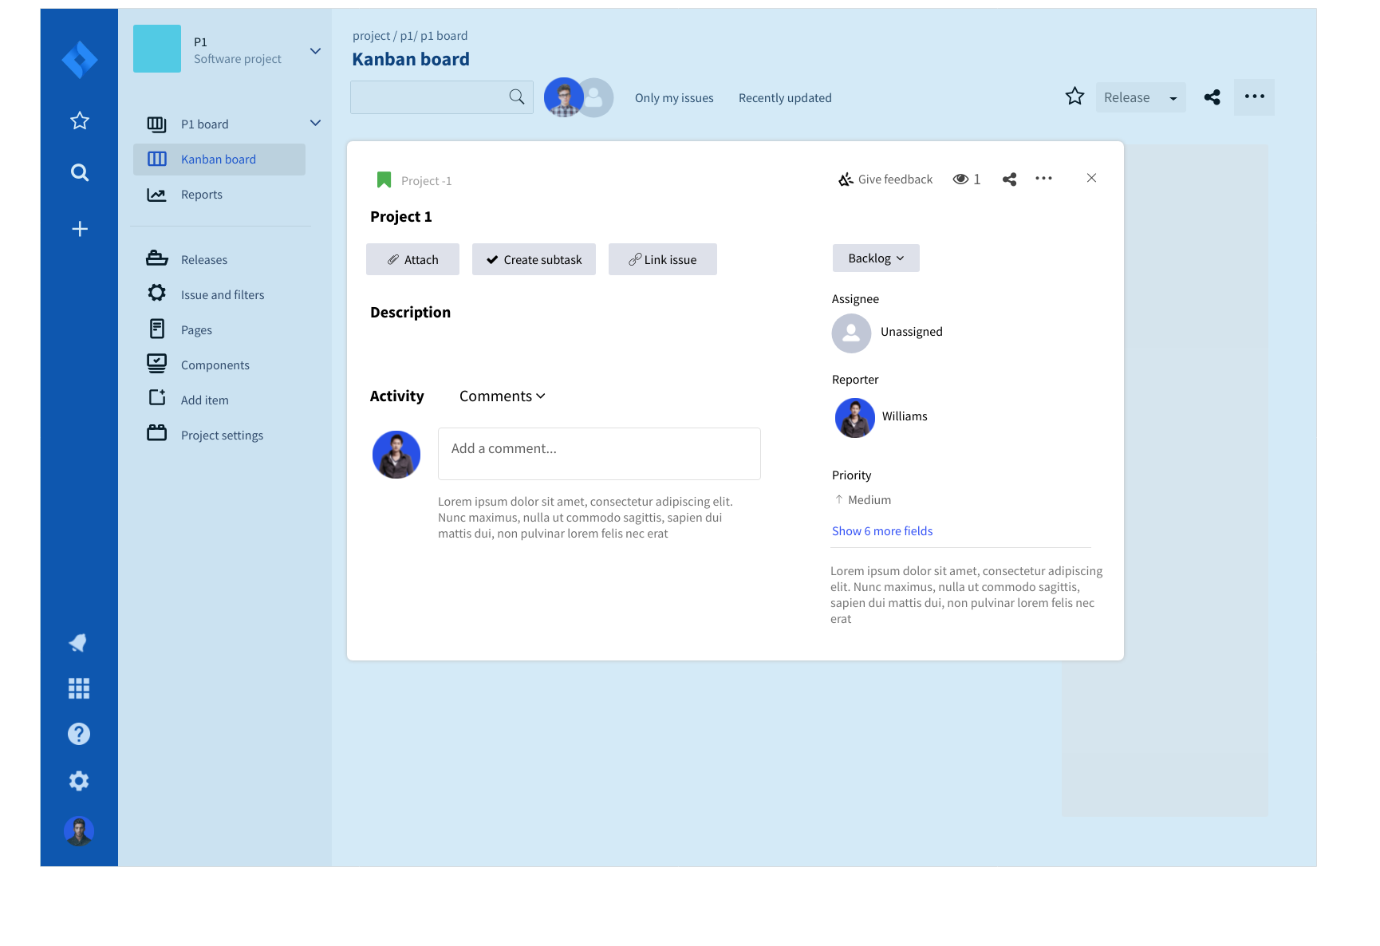
Task: Open the Components page
Action: [x=215, y=365]
